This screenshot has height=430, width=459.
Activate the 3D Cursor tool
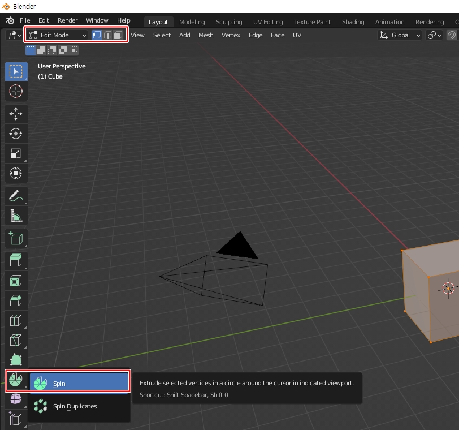[x=16, y=91]
